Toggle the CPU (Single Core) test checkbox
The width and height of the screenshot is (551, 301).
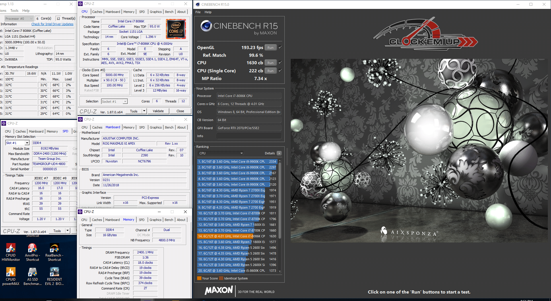coord(280,71)
